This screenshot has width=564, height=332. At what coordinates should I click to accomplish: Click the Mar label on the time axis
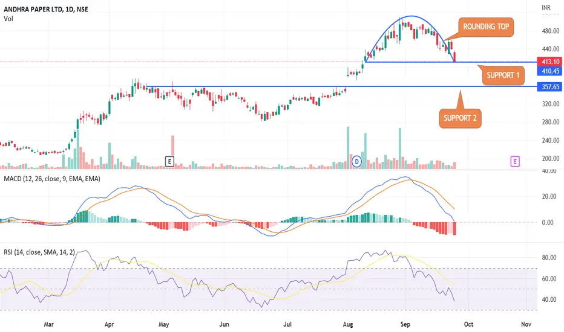click(x=48, y=325)
